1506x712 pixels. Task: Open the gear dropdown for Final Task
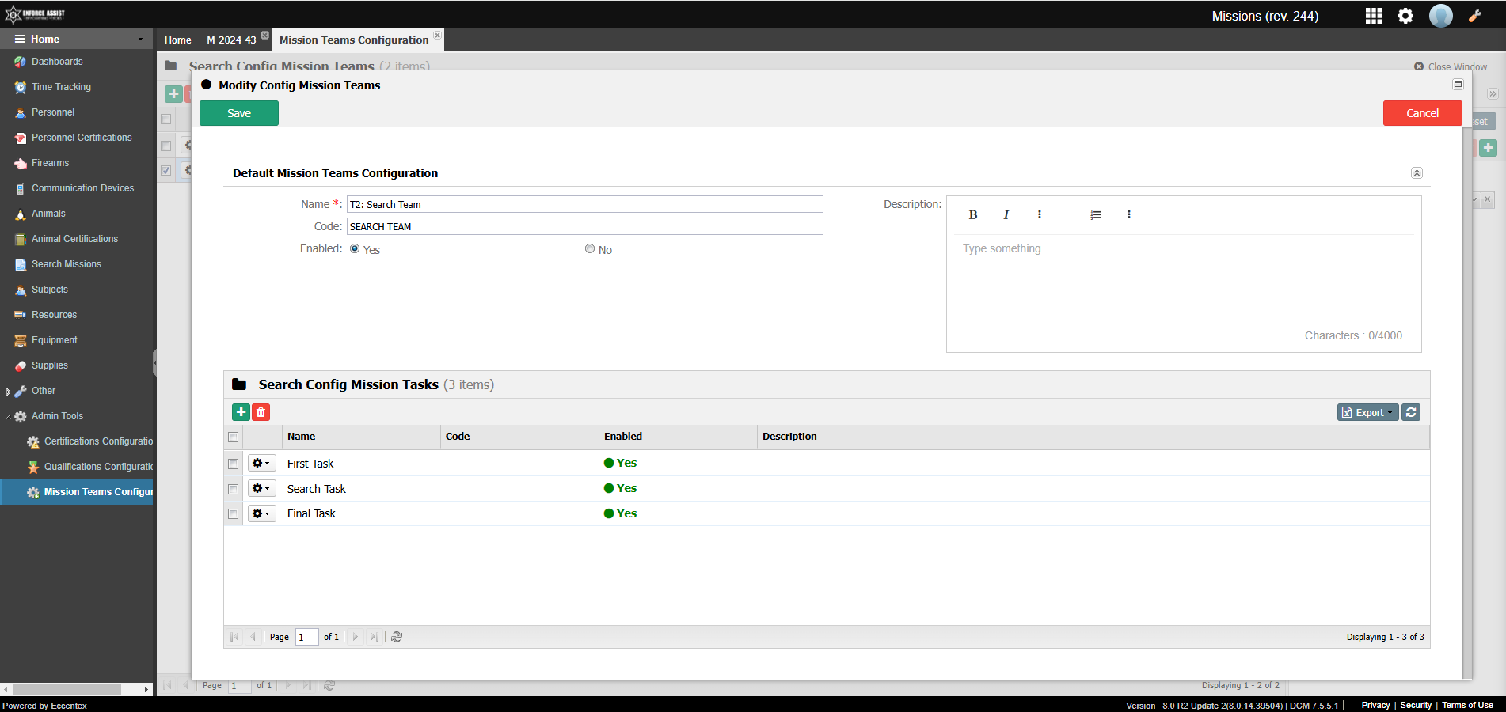[x=261, y=514]
